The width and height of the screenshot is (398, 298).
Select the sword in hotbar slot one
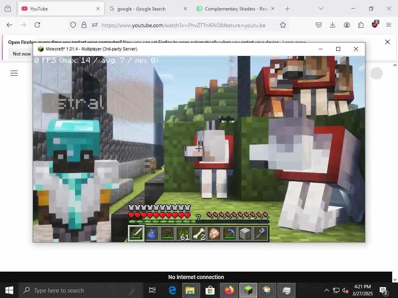(x=136, y=233)
